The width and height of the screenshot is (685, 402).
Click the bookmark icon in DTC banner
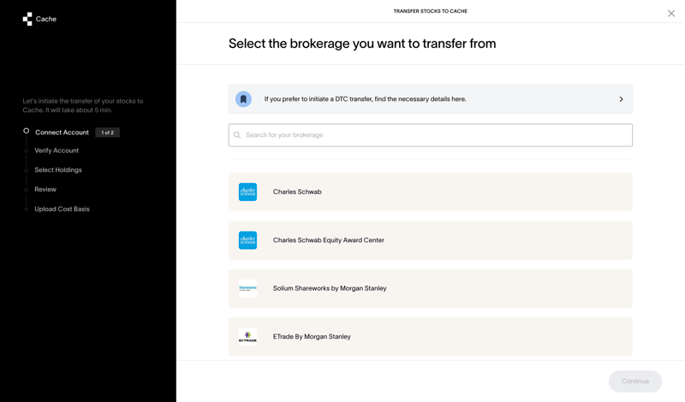point(243,99)
